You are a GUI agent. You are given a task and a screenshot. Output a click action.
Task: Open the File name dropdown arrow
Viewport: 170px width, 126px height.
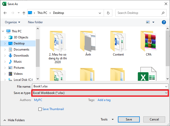click(x=166, y=86)
